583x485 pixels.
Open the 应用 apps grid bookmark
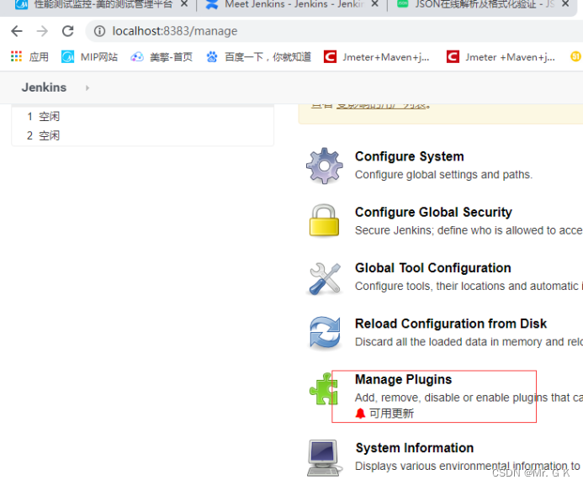pos(29,57)
